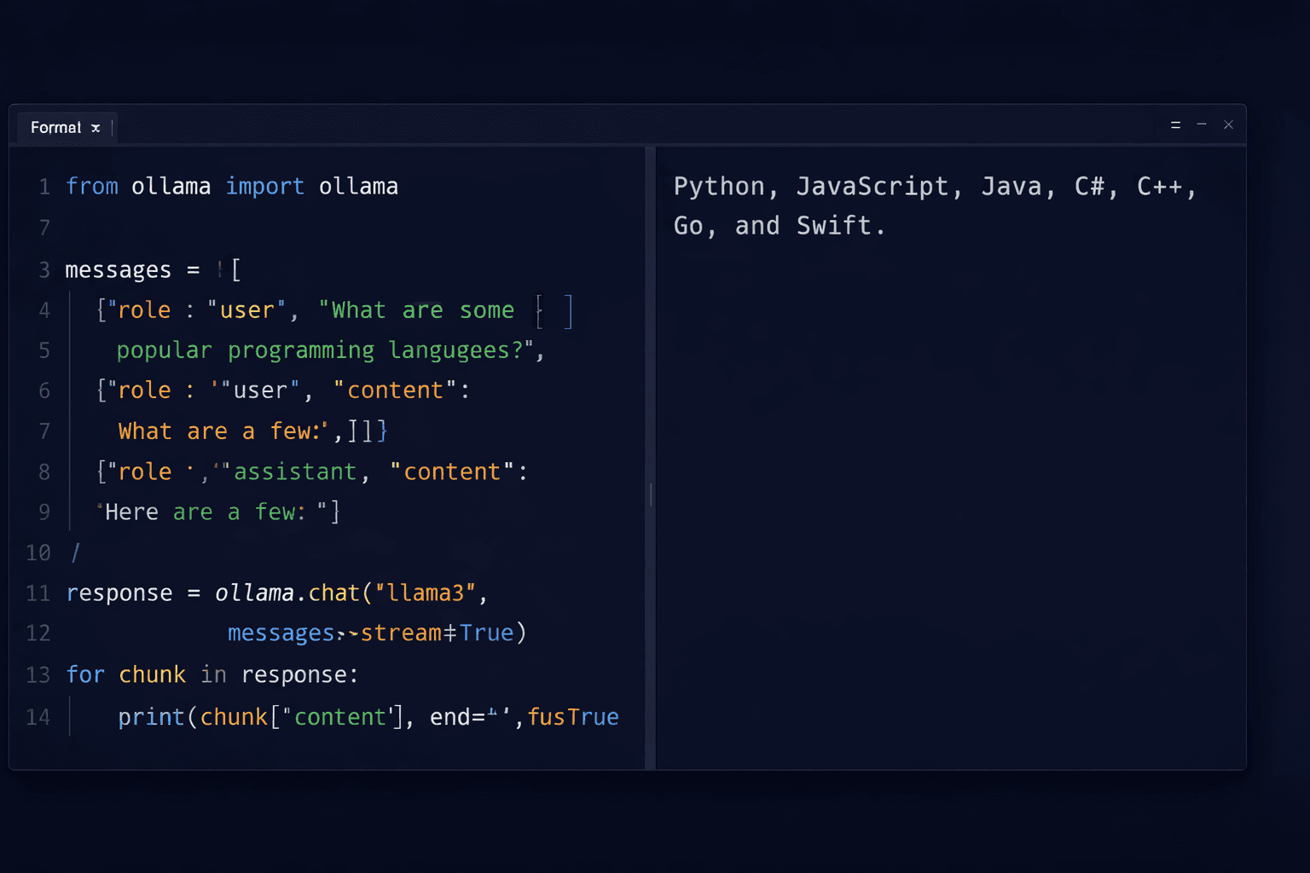Click the output text listing programming languages
This screenshot has width=1310, height=873.
933,205
